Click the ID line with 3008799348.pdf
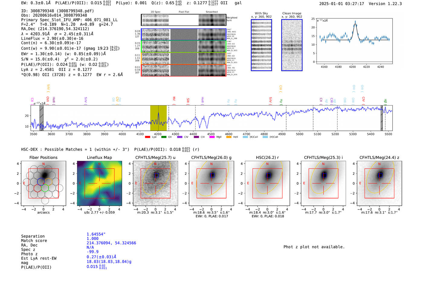 (57, 11)
